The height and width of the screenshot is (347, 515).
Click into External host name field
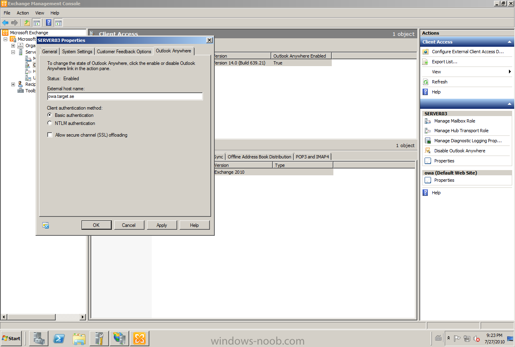(x=125, y=96)
